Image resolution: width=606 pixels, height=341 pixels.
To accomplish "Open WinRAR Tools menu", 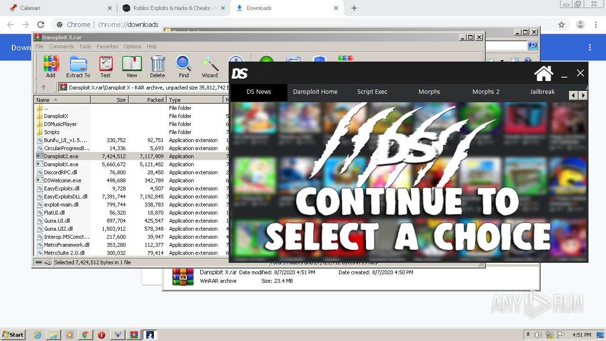I will pyautogui.click(x=85, y=46).
